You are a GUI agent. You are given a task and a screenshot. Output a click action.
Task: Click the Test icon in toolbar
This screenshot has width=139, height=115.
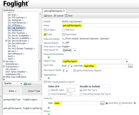coord(66,15)
